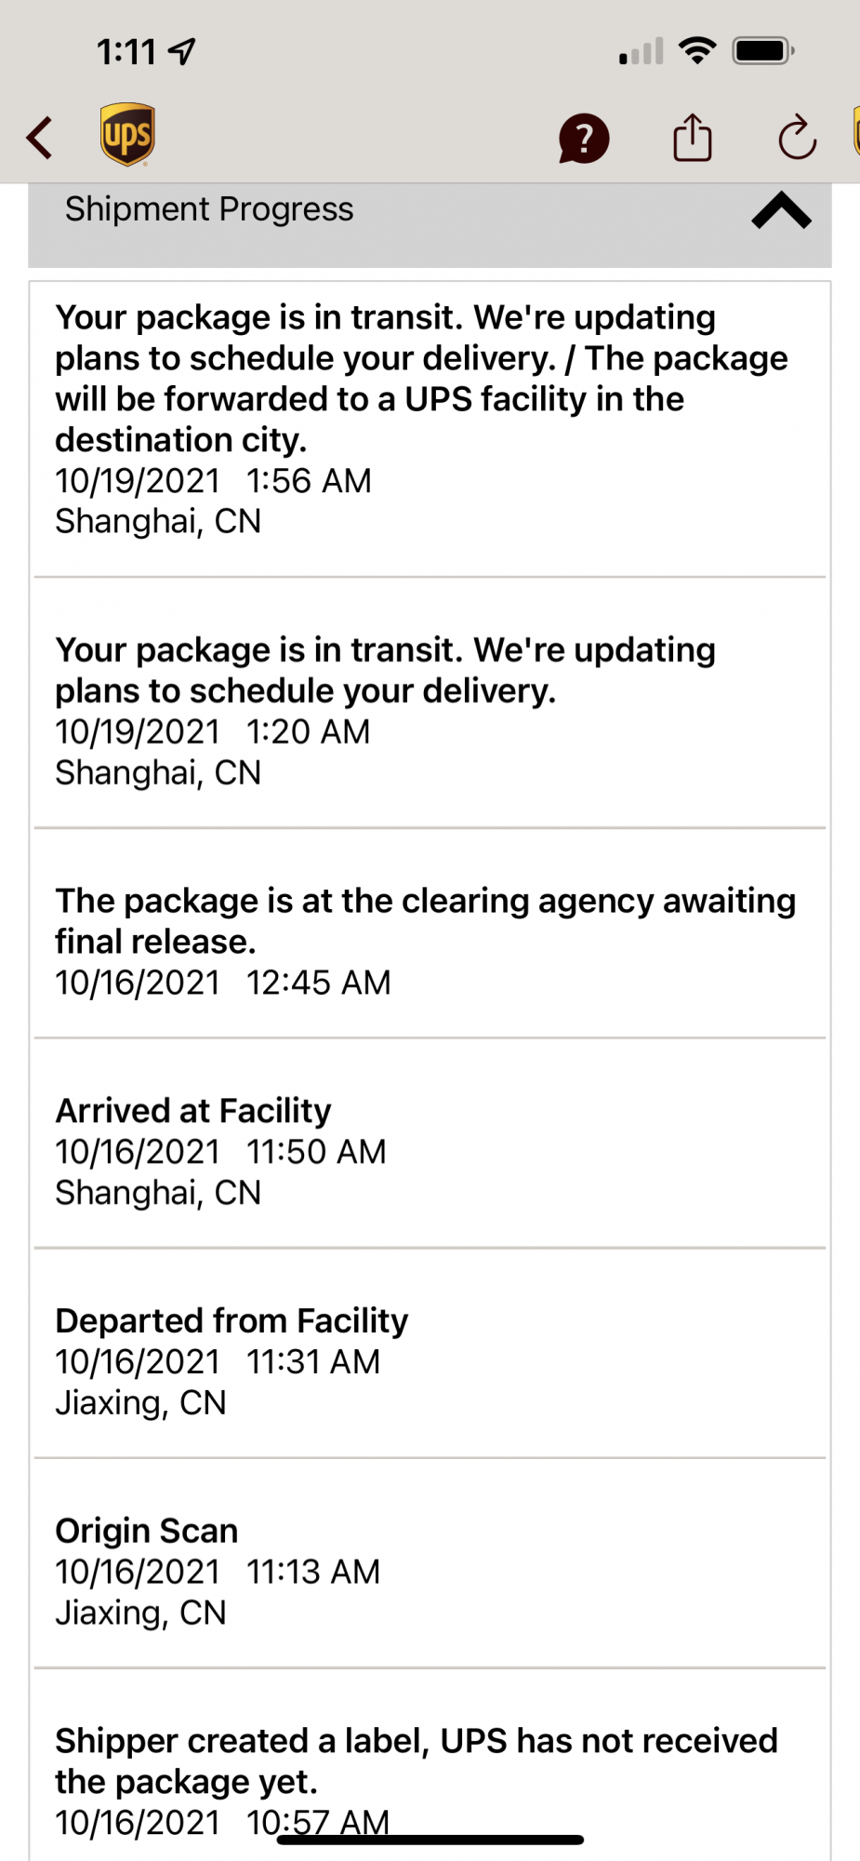The height and width of the screenshot is (1861, 860).
Task: Tap the Shipment Progress header title
Action: pos(209,209)
